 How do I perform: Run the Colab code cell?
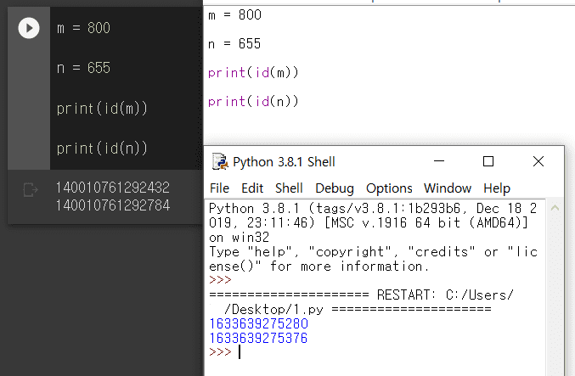(29, 28)
